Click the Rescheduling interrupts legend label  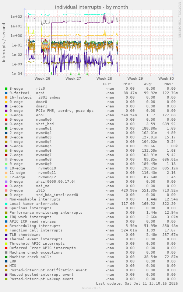click(x=35, y=226)
